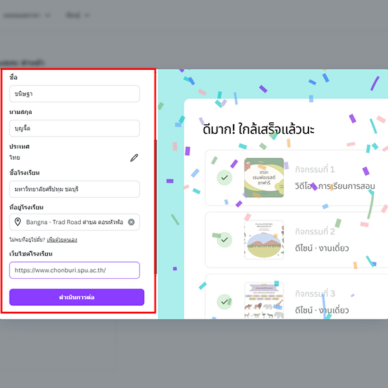Screen dimensions: 388x388
Task: Focus the ชื่อ first name field
Action: click(74, 94)
